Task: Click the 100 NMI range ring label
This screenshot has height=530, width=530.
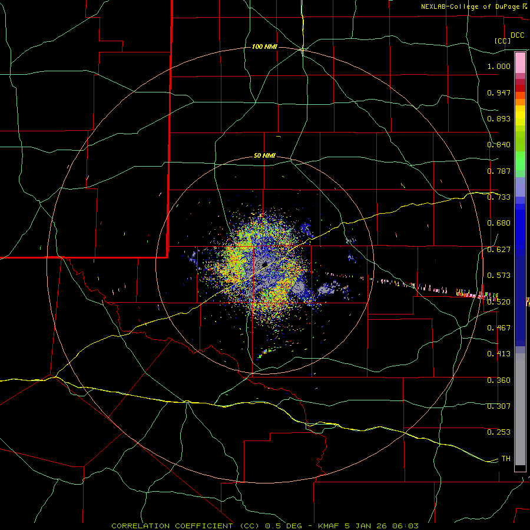Action: click(x=264, y=47)
